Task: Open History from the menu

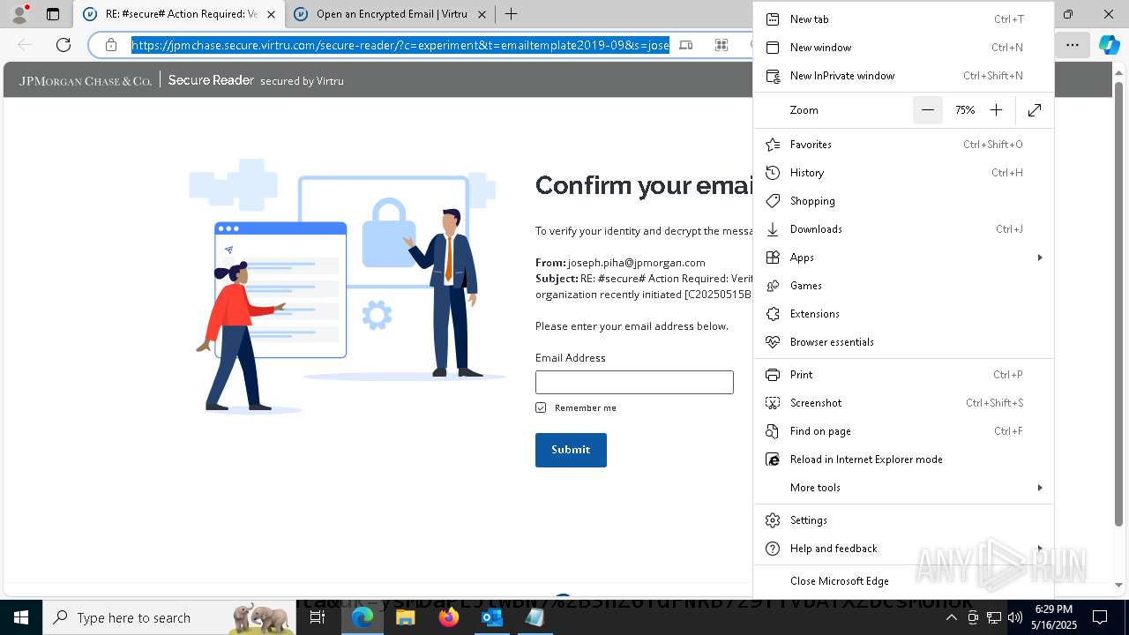Action: pos(903,173)
